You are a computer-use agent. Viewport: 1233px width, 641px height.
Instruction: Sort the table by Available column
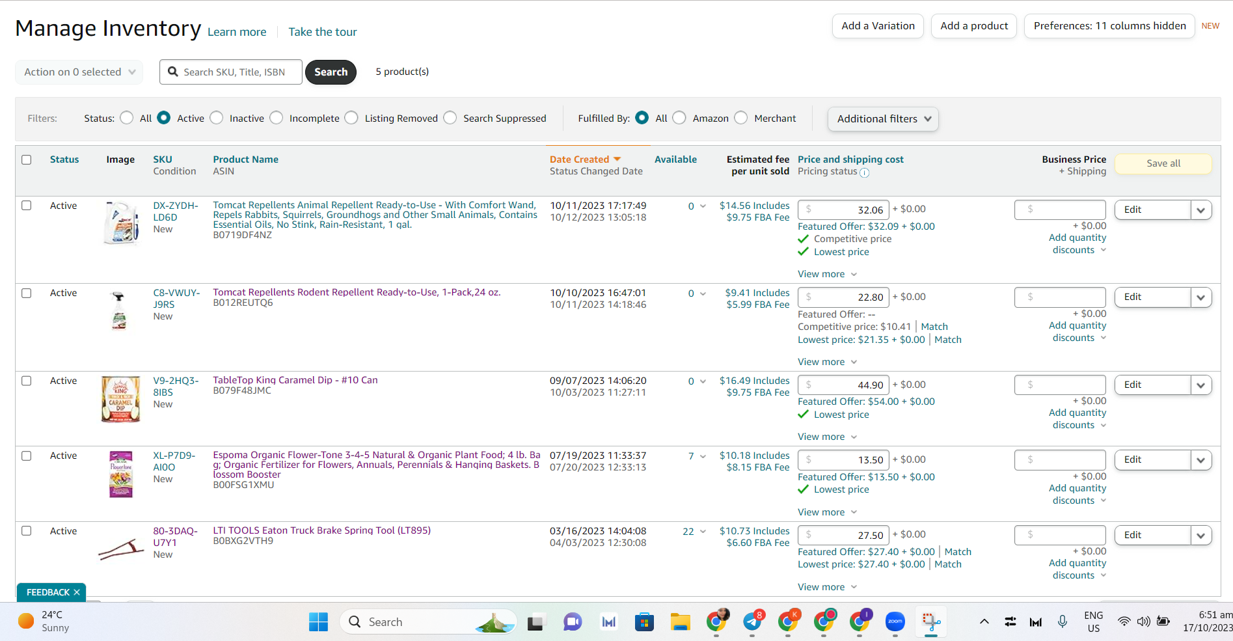675,159
